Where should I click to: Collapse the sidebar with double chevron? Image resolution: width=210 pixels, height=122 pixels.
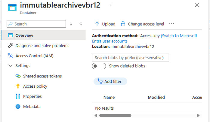click(81, 24)
